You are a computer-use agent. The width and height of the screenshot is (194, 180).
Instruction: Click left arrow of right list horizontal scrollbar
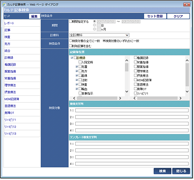pos(134,98)
